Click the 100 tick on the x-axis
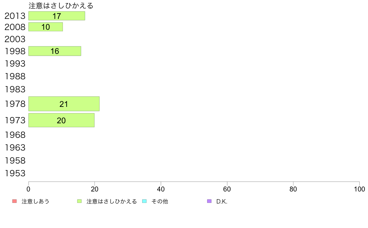368x228 pixels. (359, 189)
